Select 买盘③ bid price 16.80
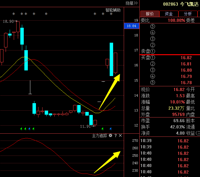Screen dimensions: 200x177 [x=186, y=70]
